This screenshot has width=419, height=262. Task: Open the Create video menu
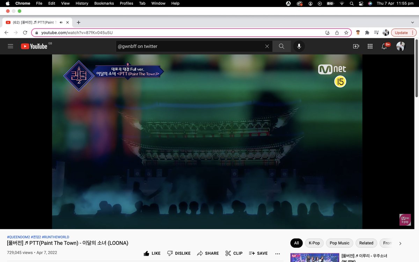click(x=356, y=46)
